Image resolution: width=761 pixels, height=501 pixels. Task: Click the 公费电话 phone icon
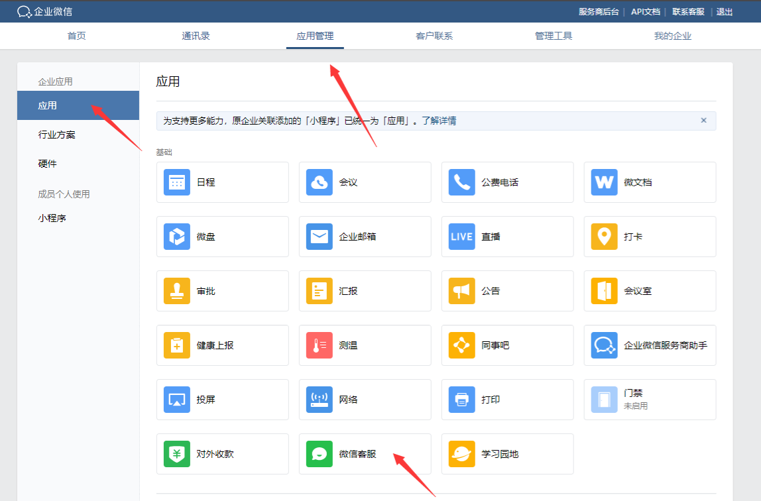coord(461,182)
